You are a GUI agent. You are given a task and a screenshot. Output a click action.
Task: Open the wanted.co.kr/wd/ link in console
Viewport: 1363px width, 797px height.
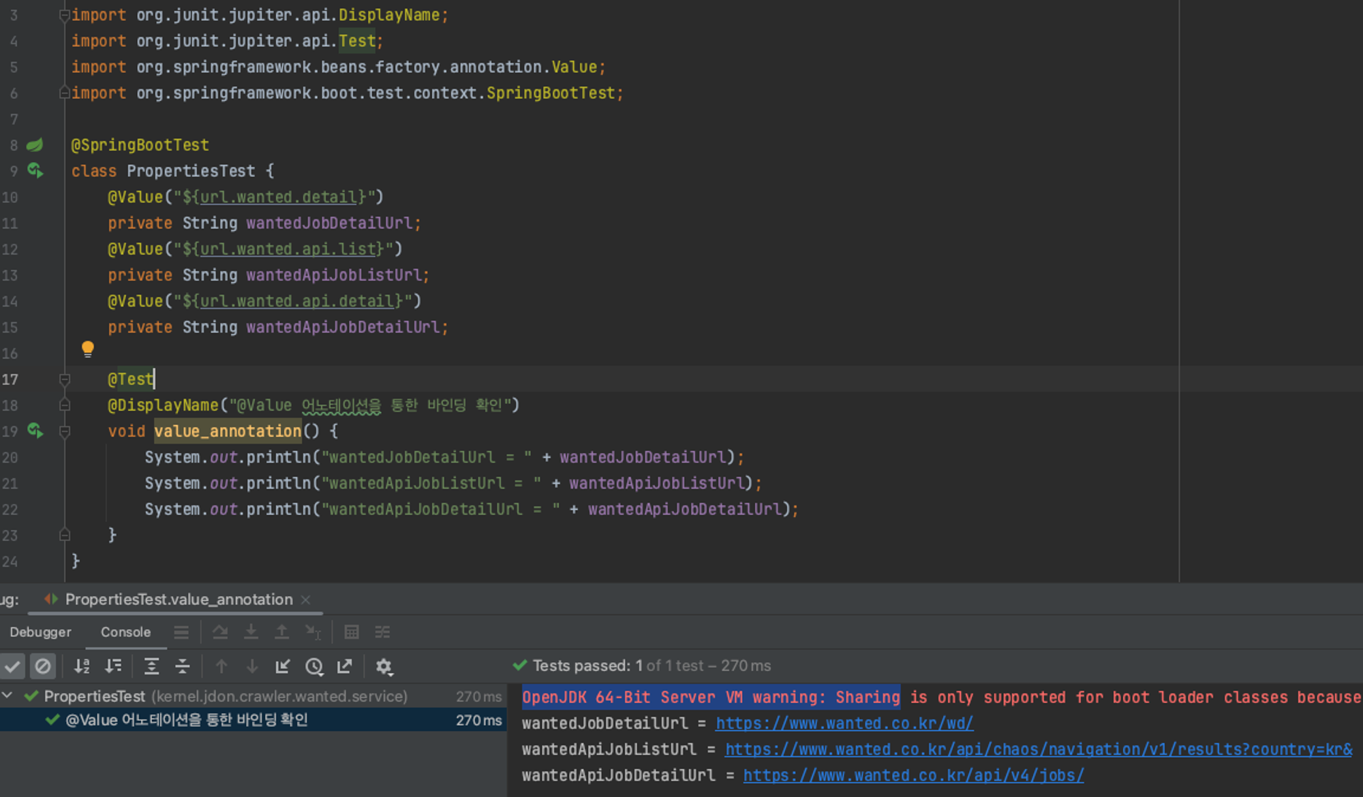click(x=844, y=723)
